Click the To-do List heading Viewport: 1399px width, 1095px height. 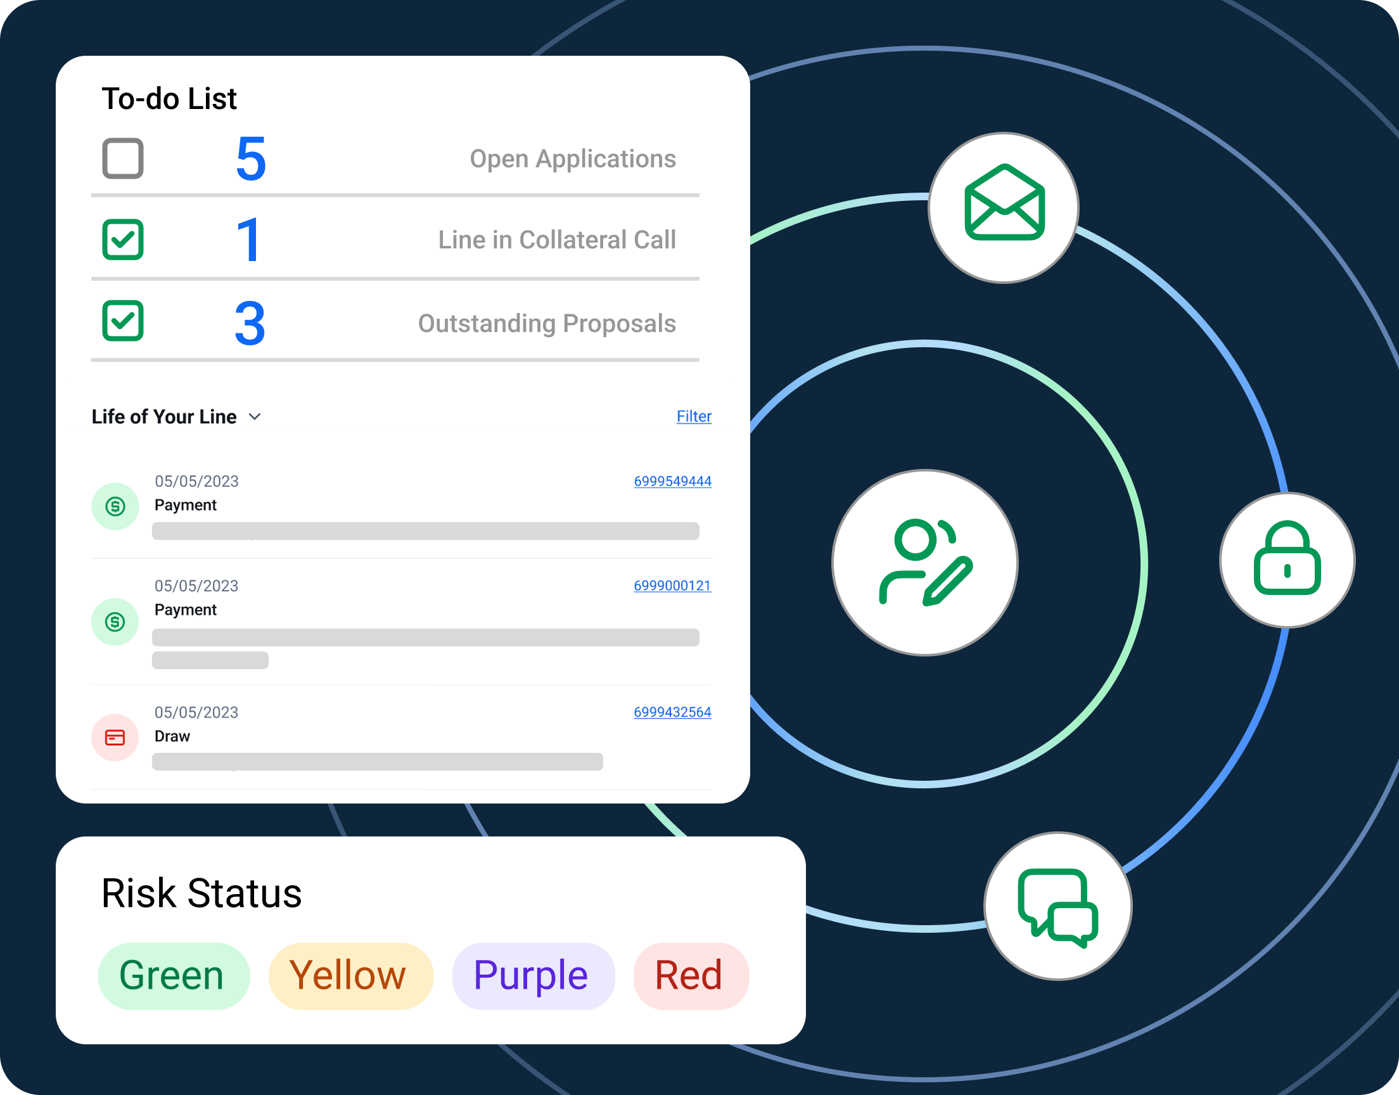tap(169, 99)
